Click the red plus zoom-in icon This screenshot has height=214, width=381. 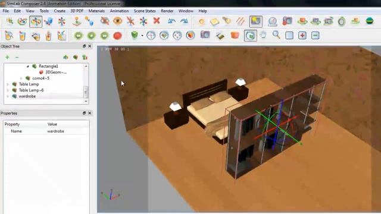tap(302, 36)
